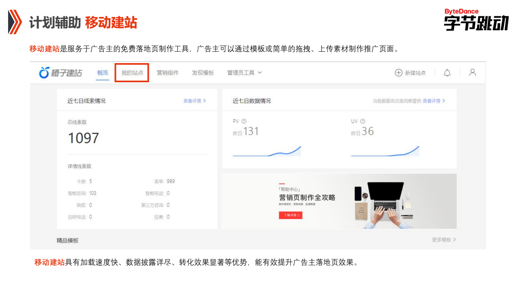Click the 橙子建站 orange logo icon
The image size is (518, 282).
(44, 72)
